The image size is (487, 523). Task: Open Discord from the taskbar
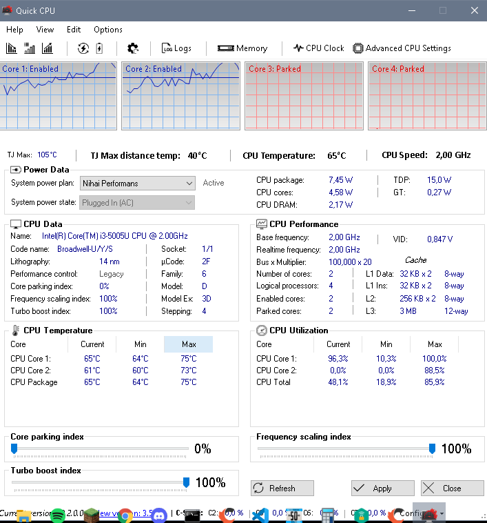[x=159, y=515]
